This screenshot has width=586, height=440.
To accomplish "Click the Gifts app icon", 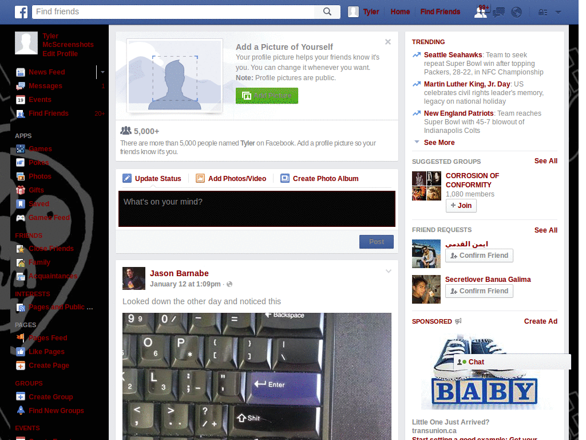I will (21, 190).
